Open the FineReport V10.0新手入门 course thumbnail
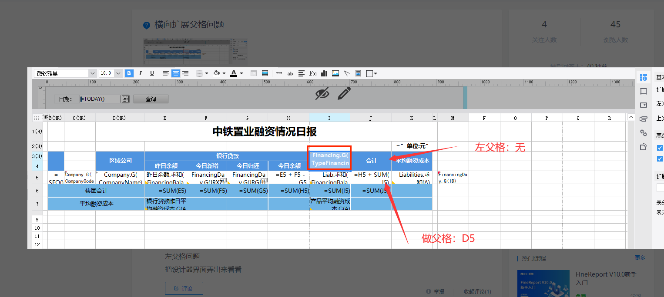Viewport: 664px width, 297px height. tap(543, 284)
